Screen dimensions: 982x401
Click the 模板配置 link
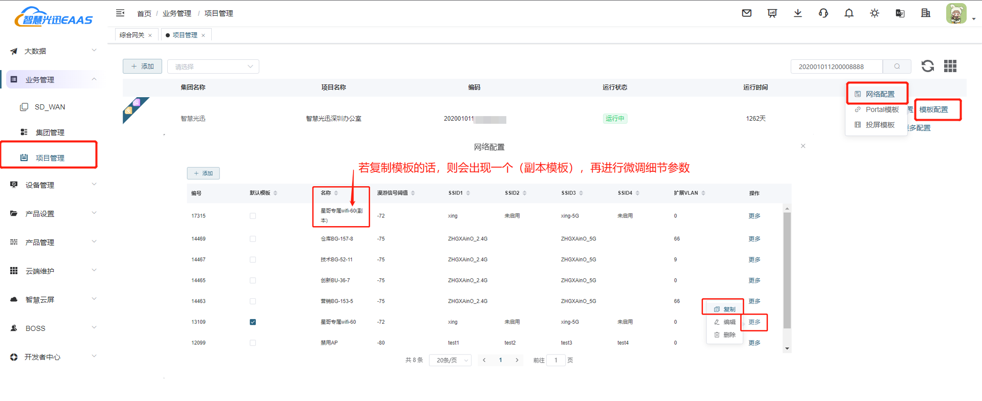point(933,109)
